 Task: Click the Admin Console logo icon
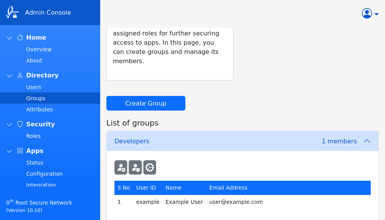click(12, 12)
